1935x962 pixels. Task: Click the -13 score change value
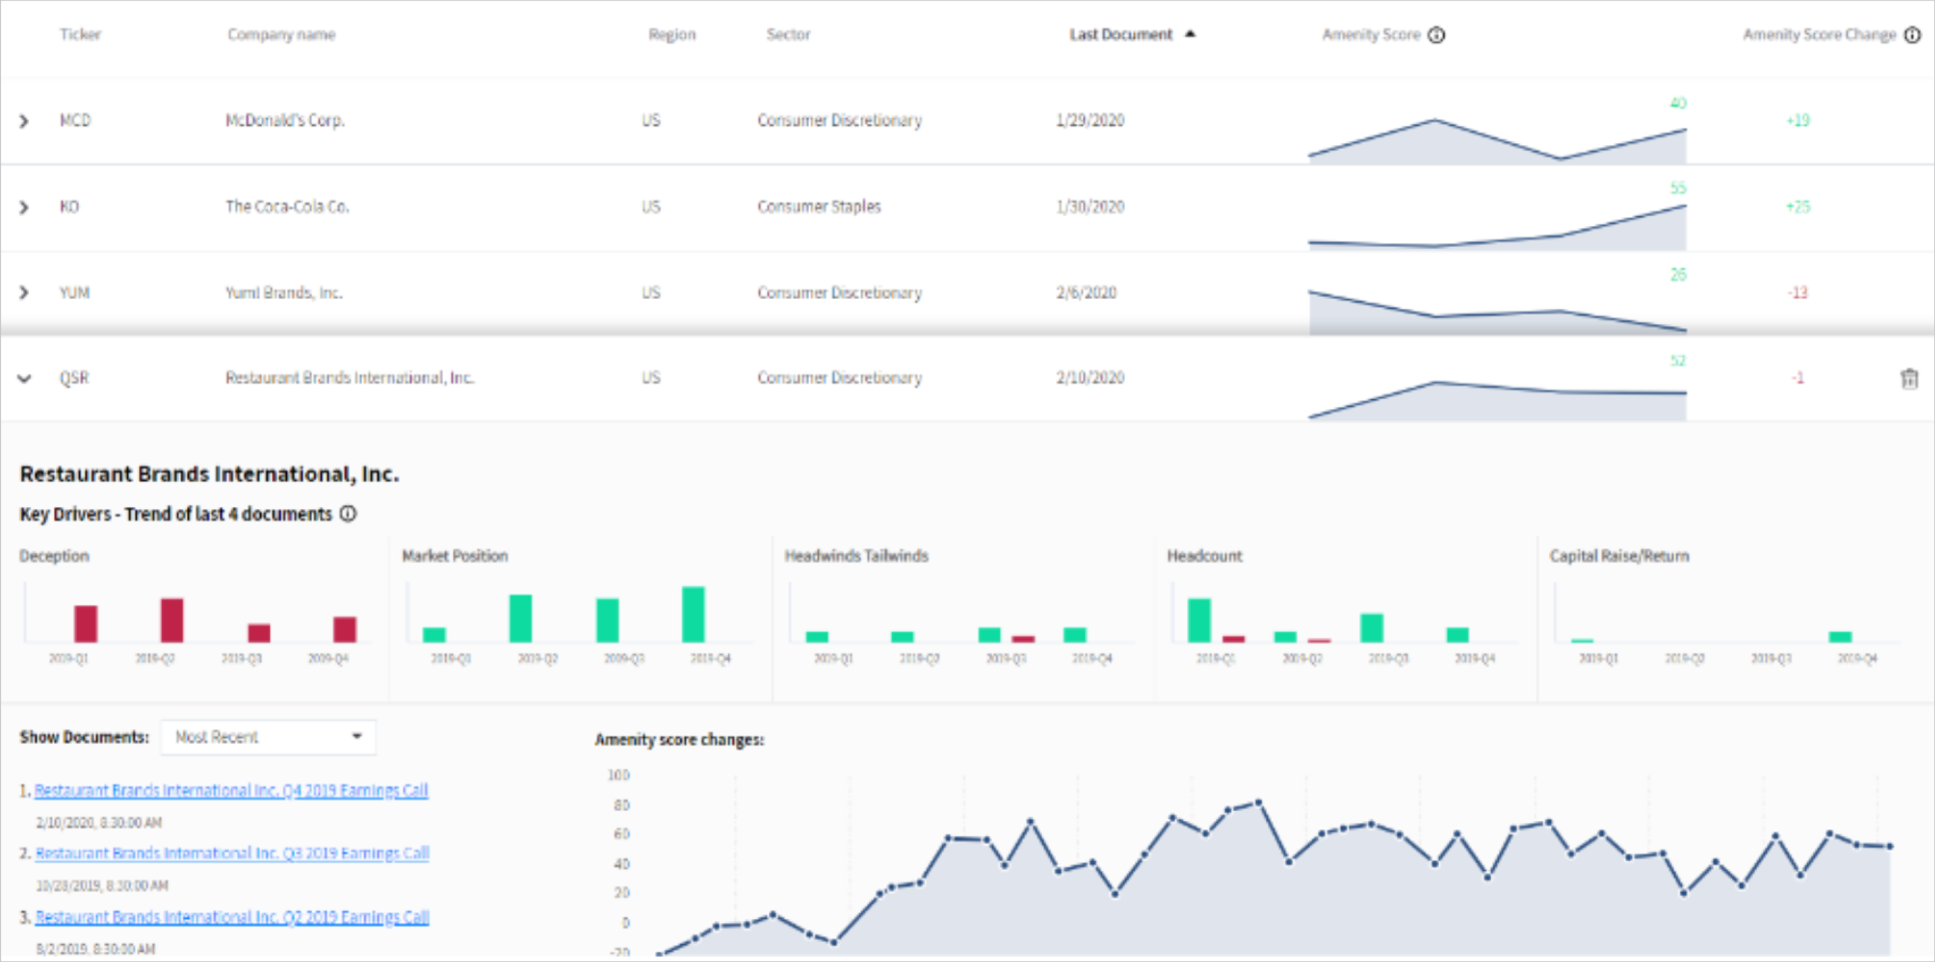[x=1798, y=293]
